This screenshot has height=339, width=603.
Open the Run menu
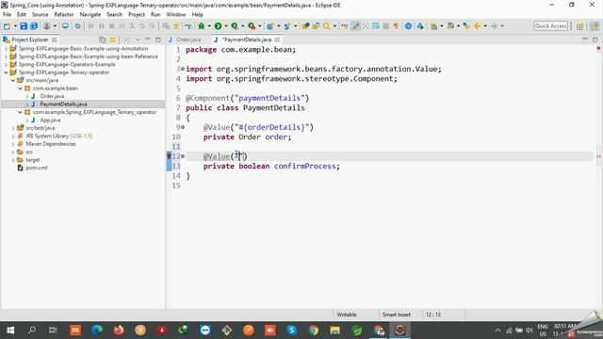pyautogui.click(x=155, y=15)
